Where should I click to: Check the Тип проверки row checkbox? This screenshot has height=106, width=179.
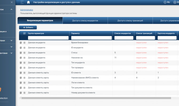(24, 68)
